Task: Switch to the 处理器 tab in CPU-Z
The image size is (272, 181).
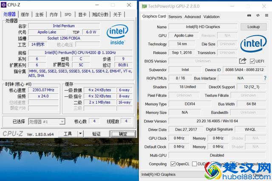Action: pos(9,14)
